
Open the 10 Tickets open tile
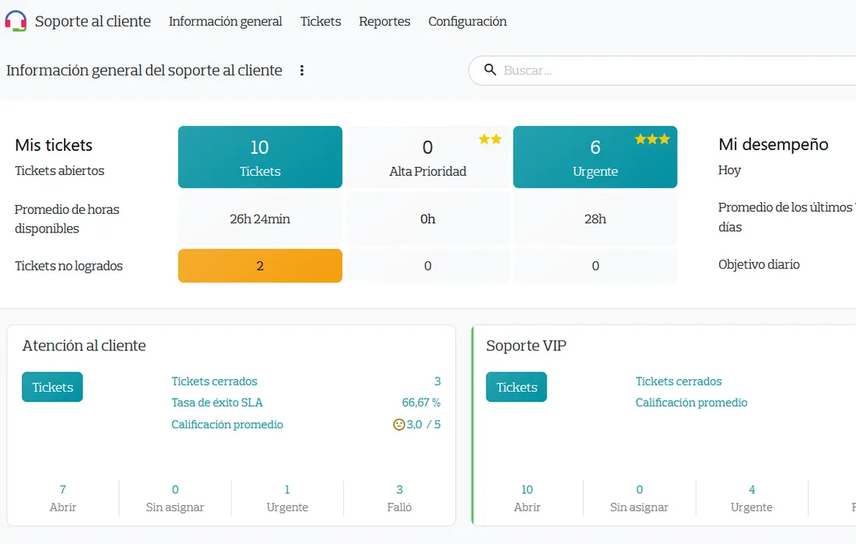click(260, 157)
